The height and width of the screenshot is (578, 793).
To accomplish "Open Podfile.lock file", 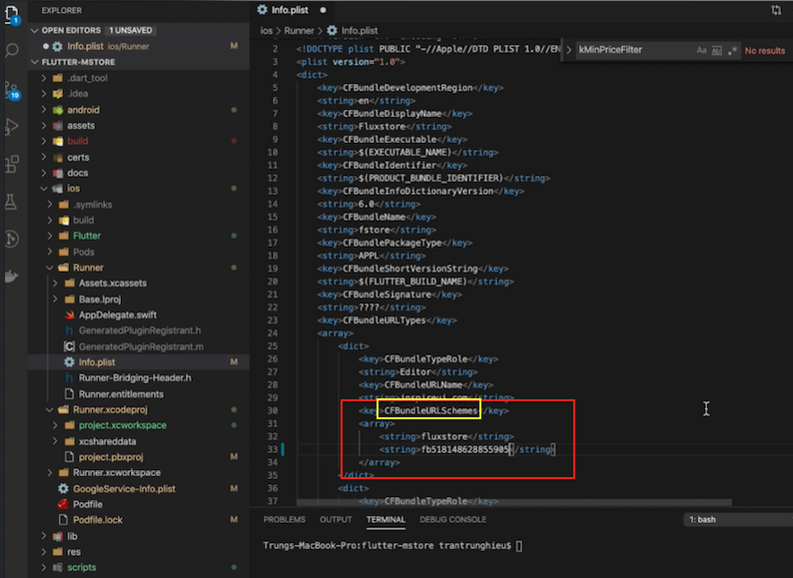I will click(x=98, y=520).
